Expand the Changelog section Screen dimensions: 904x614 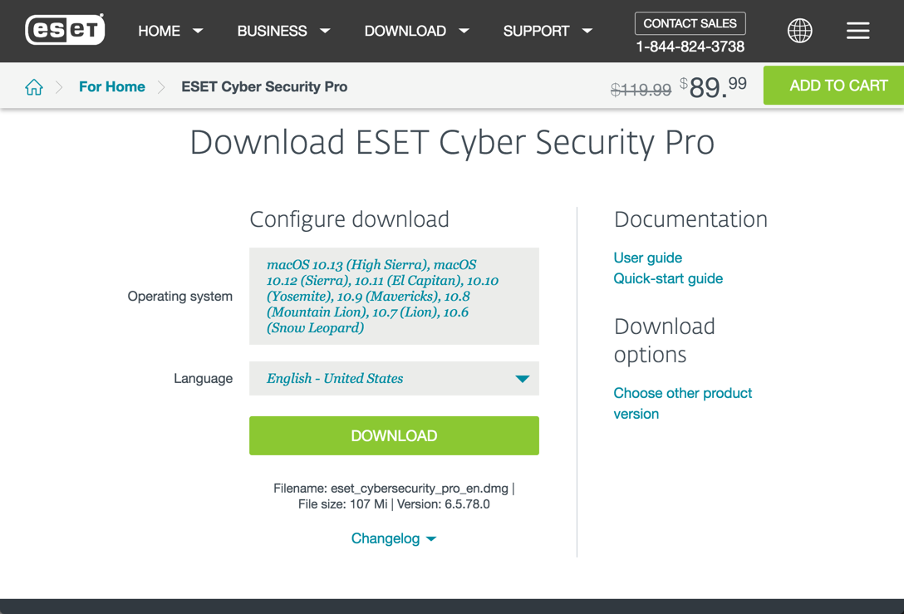393,538
